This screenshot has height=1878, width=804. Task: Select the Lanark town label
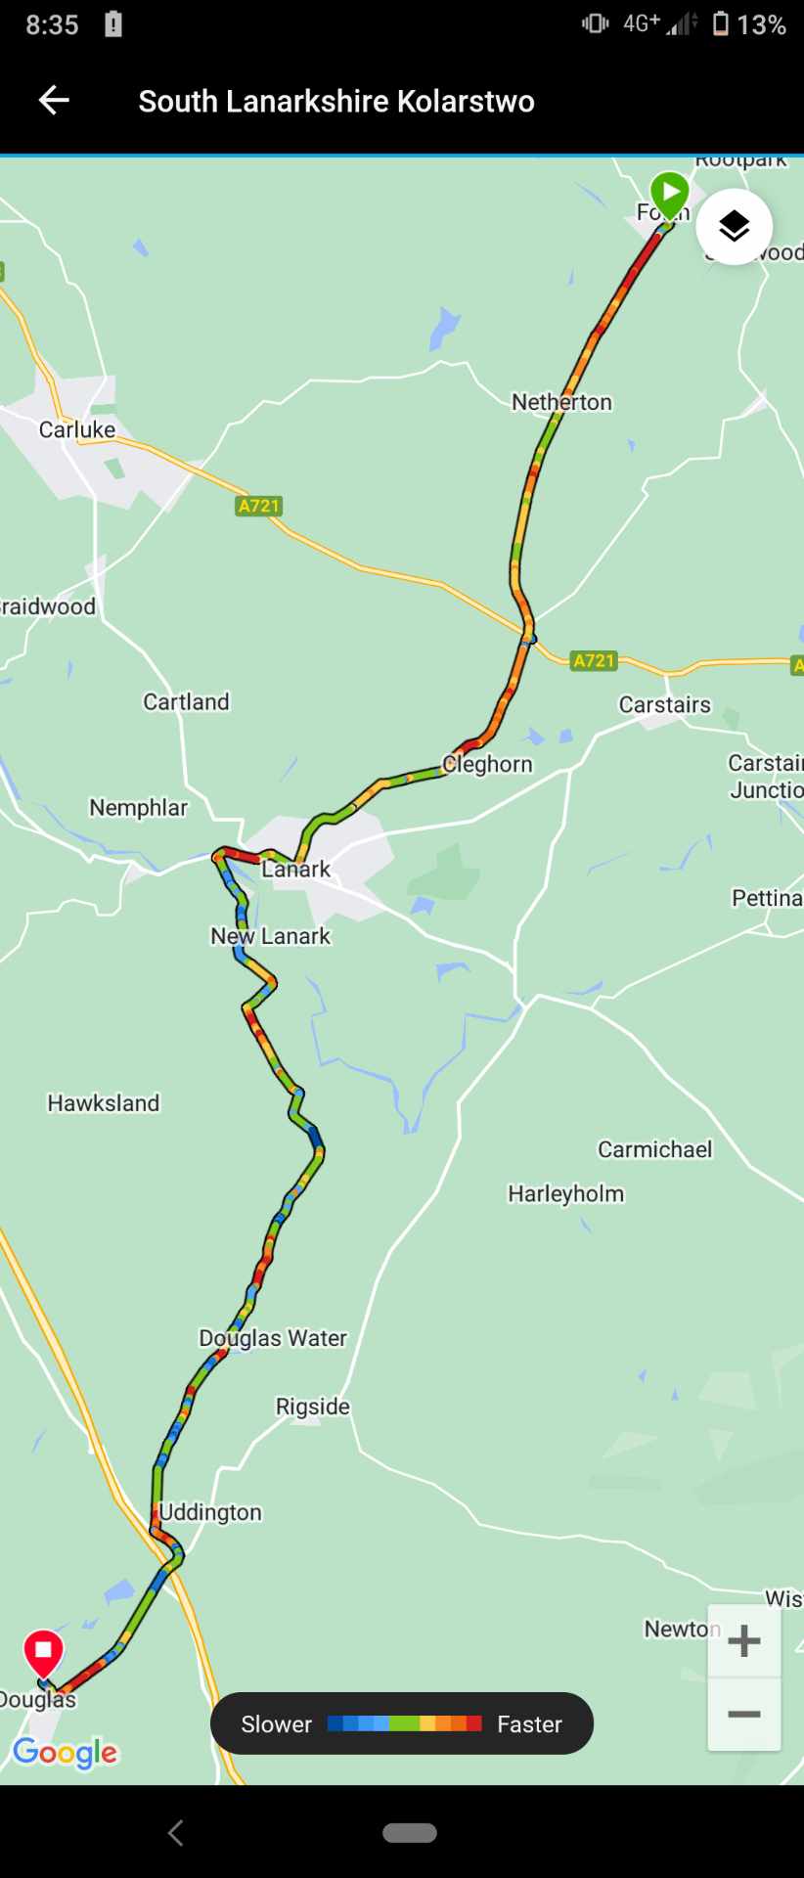coord(296,869)
